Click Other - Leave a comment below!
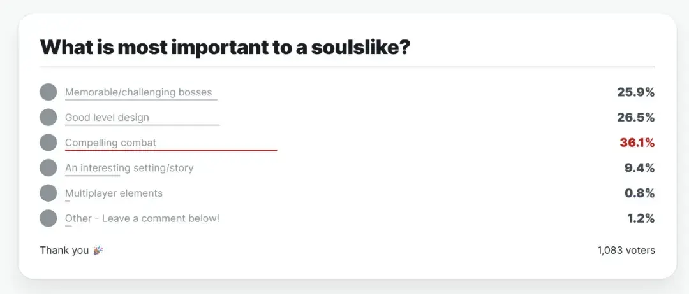The width and height of the screenshot is (689, 294). [x=142, y=218]
